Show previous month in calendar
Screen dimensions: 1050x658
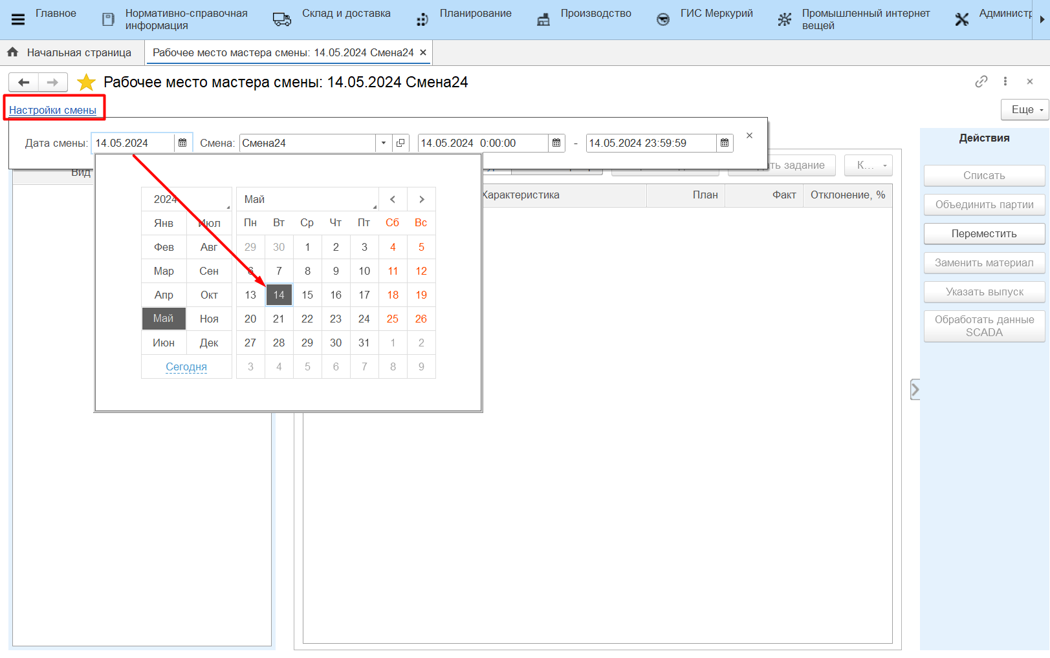pos(393,199)
